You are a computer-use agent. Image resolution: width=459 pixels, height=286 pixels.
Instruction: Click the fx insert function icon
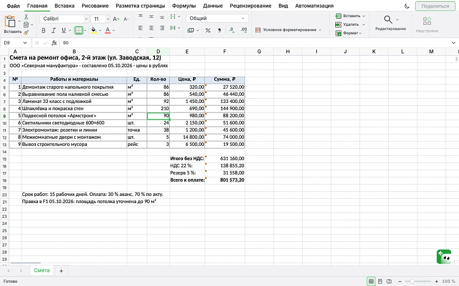[x=54, y=43]
